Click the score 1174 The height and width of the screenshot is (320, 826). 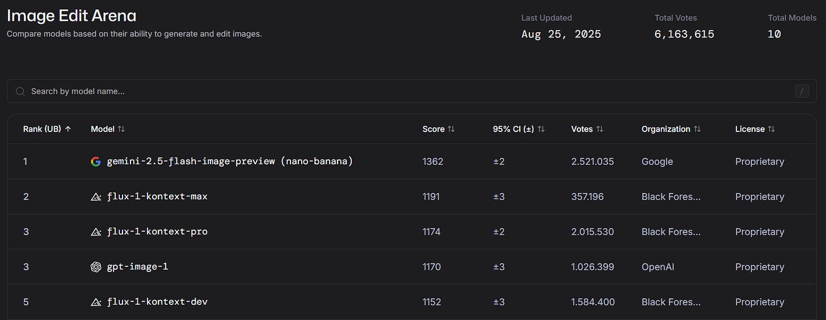(x=432, y=232)
